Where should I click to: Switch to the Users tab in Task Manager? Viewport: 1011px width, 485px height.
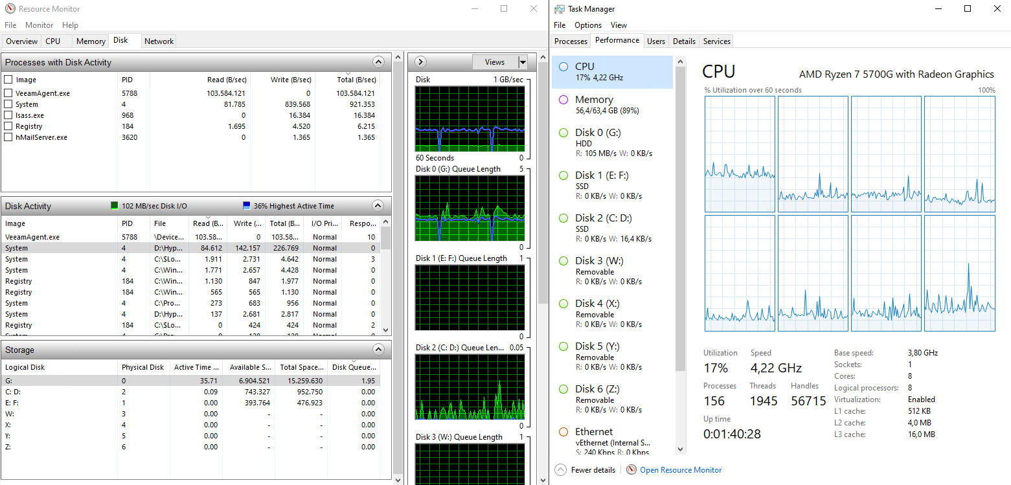coord(656,41)
